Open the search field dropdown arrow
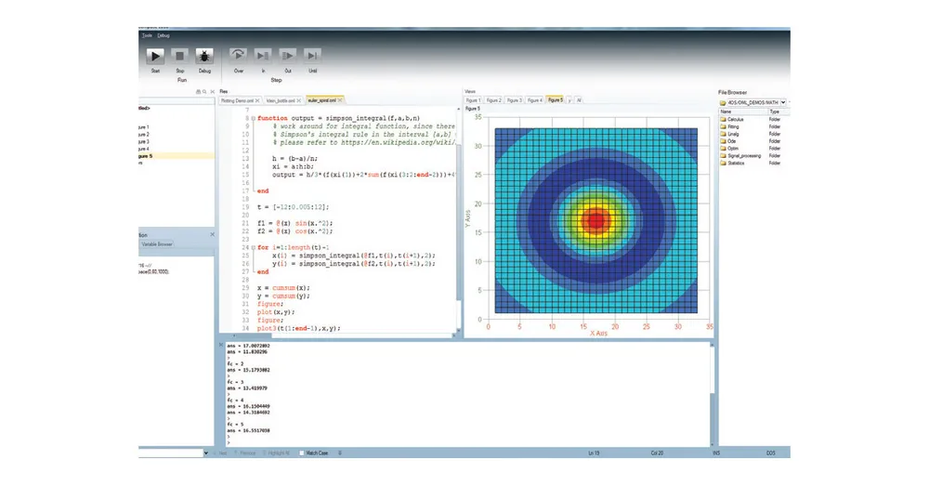The height and width of the screenshot is (486, 929). pos(205,453)
